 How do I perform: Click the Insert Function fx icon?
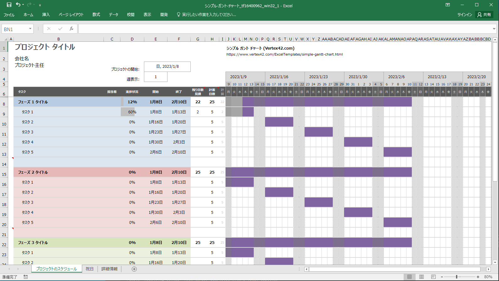pyautogui.click(x=71, y=29)
